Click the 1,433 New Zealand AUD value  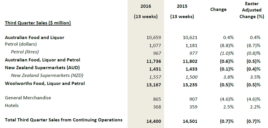coord(191,69)
